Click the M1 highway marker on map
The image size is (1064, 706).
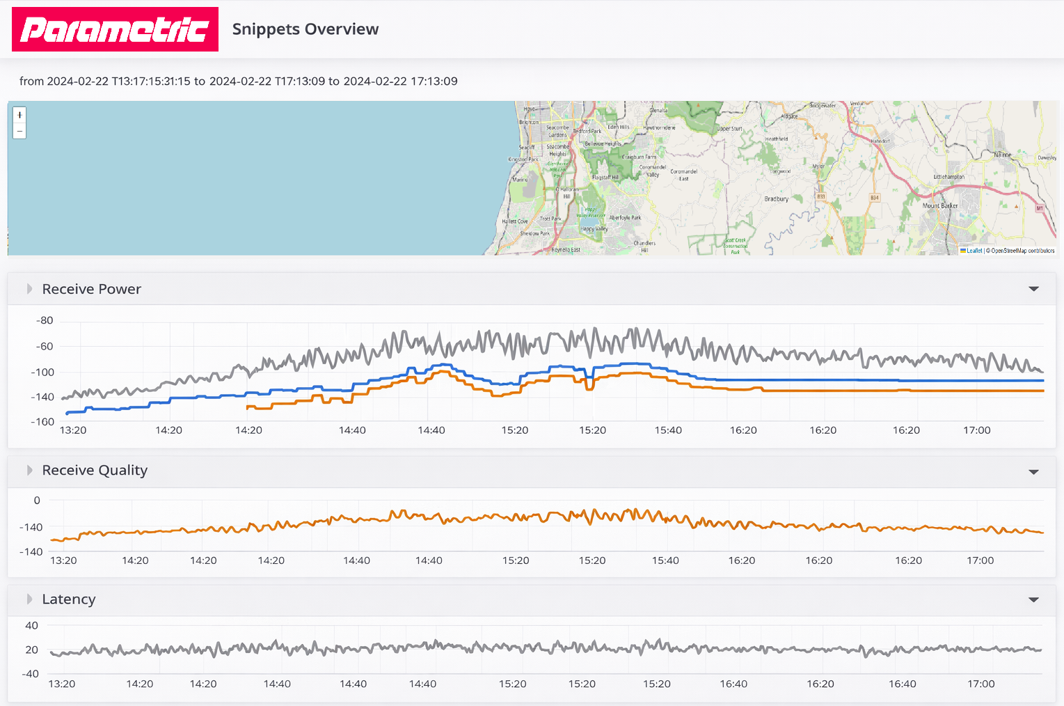tap(1040, 208)
